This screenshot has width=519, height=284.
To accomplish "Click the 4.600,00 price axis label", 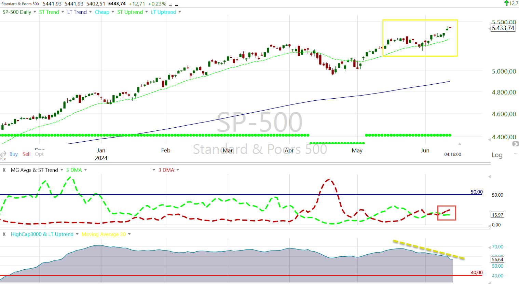I will tap(504, 114).
